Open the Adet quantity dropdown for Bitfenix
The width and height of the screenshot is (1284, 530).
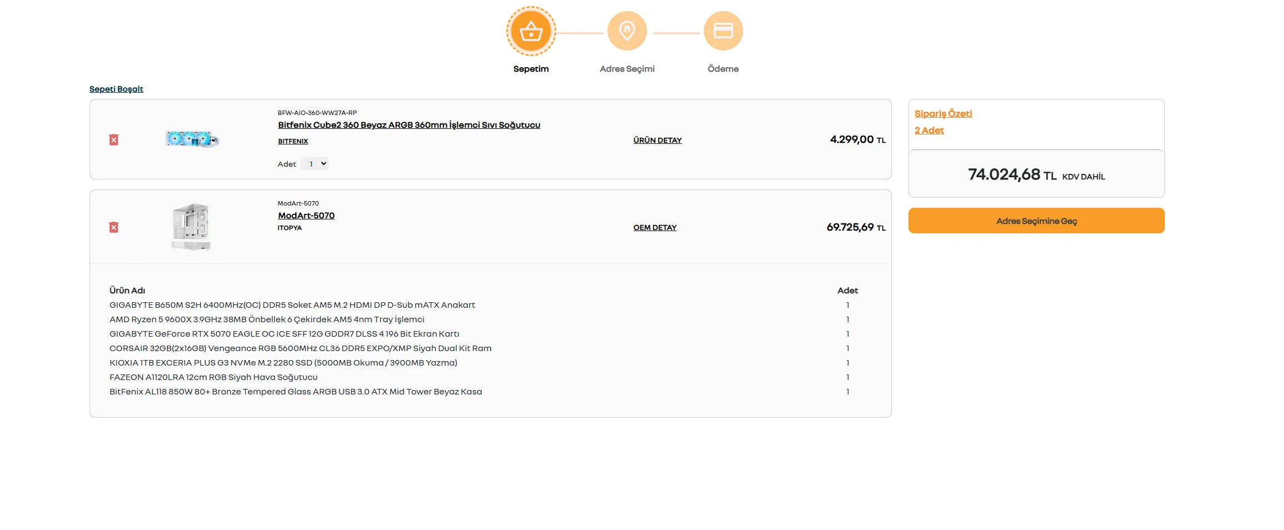pyautogui.click(x=314, y=164)
